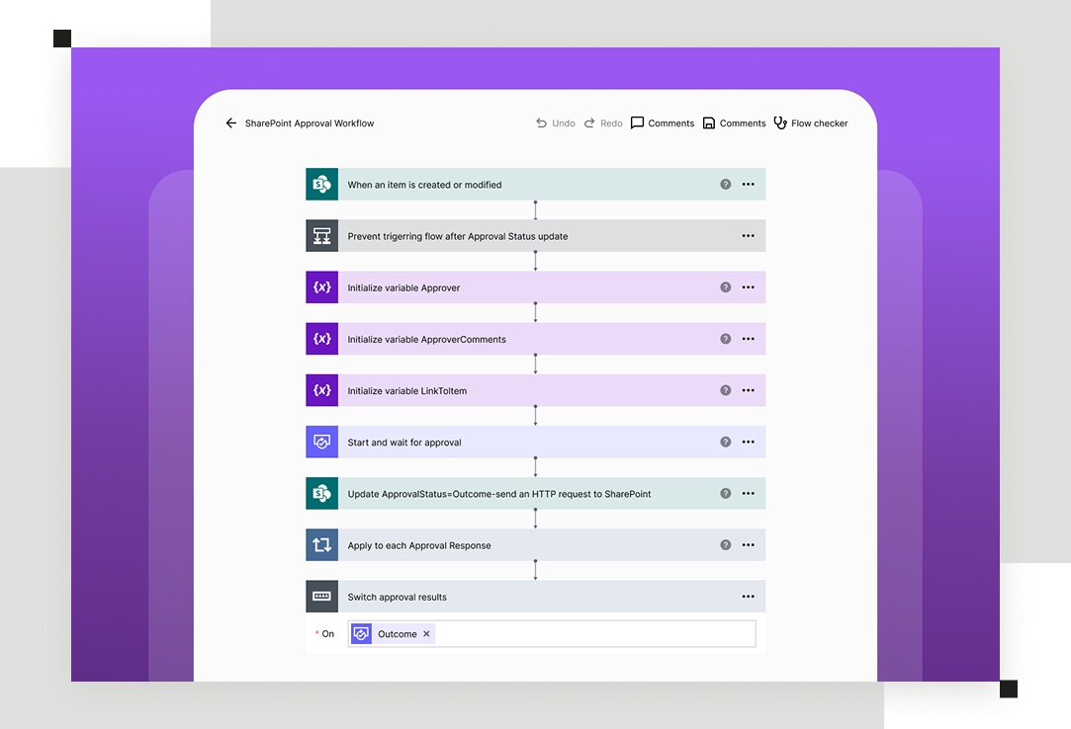Viewport: 1071px width, 729px height.
Task: Open more options for Initialize variable ApproverComments
Action: tap(748, 339)
